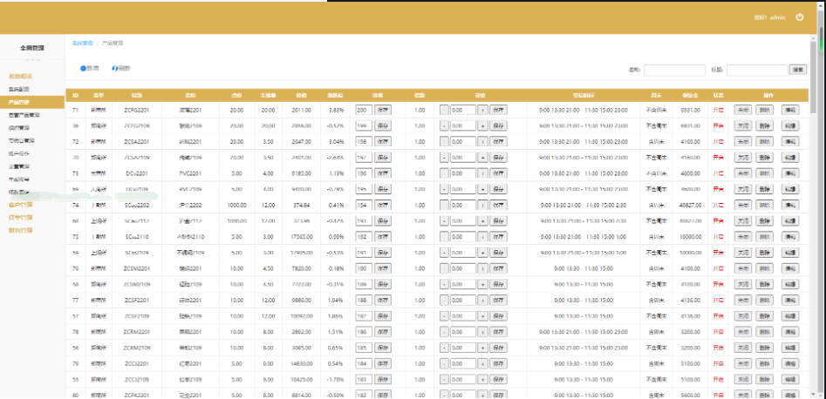The width and height of the screenshot is (826, 399).
Task: Click the admin username at top right
Action: point(777,17)
